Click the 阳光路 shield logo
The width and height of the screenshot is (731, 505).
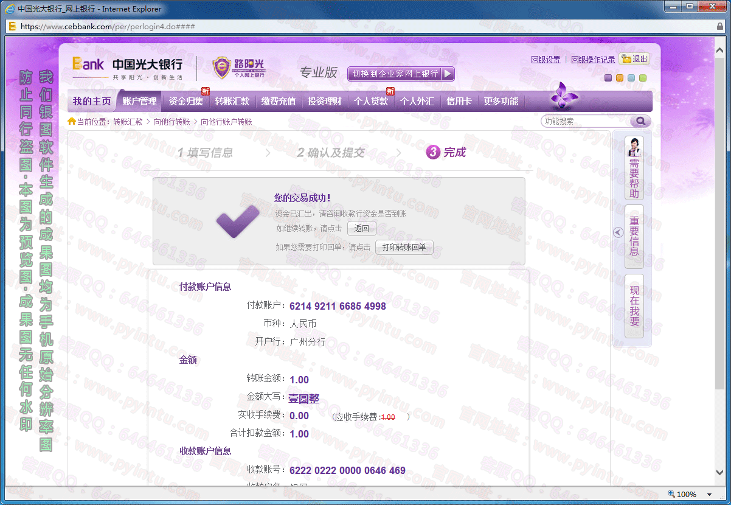(238, 68)
